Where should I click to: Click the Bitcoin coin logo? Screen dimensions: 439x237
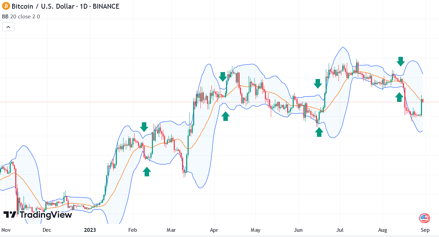[6, 6]
